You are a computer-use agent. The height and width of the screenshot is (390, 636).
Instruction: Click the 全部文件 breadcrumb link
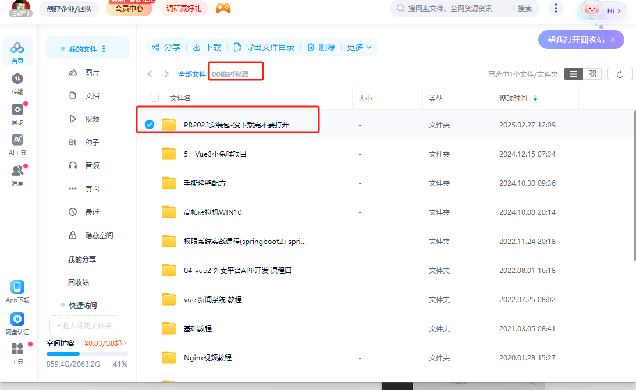[x=192, y=75]
